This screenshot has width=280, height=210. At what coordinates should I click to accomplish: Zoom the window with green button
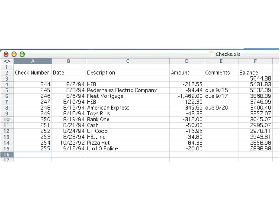[x=22, y=54]
